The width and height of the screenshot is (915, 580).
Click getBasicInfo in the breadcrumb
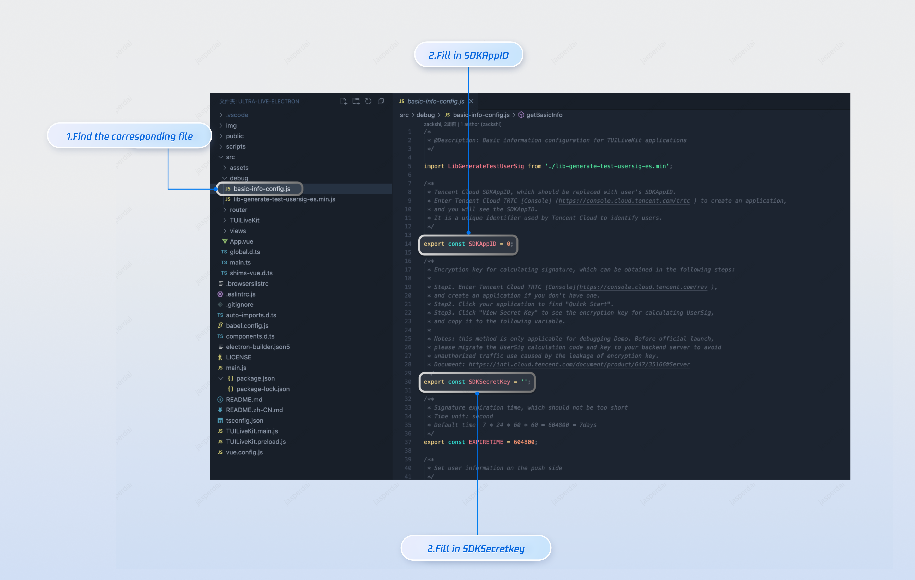pos(544,115)
